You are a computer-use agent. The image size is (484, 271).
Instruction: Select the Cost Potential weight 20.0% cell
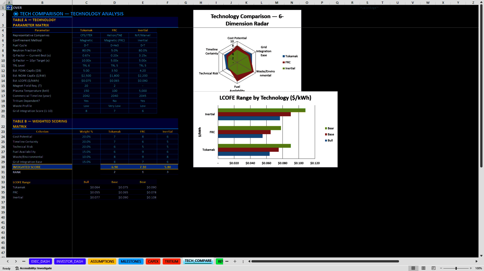86,137
